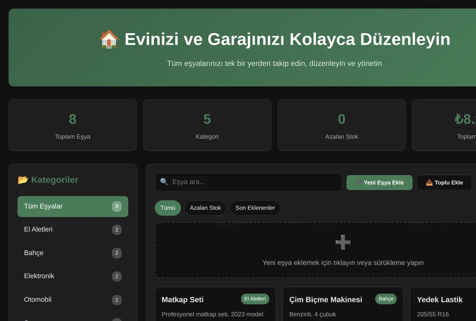The width and height of the screenshot is (476, 321).
Task: Click the text 205/55 R16
Action: point(433,314)
